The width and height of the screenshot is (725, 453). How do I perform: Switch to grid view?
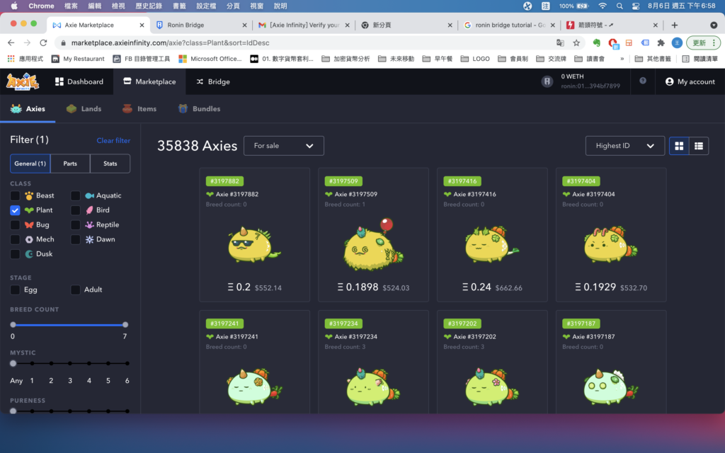[x=679, y=146]
